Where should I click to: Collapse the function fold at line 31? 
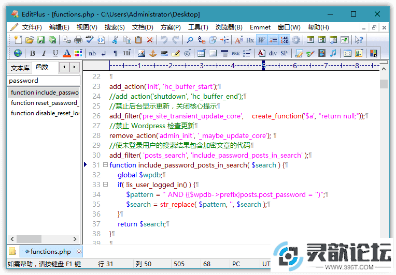(x=105, y=165)
